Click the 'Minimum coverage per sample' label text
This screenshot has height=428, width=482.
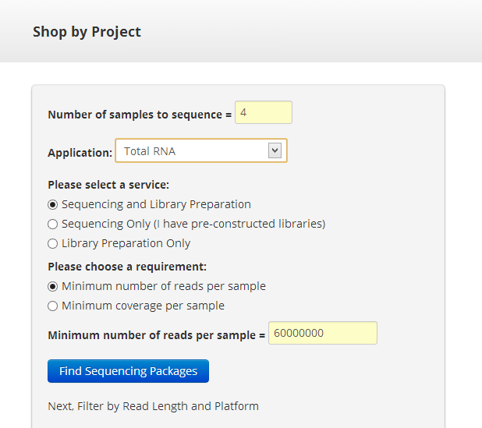tap(143, 306)
